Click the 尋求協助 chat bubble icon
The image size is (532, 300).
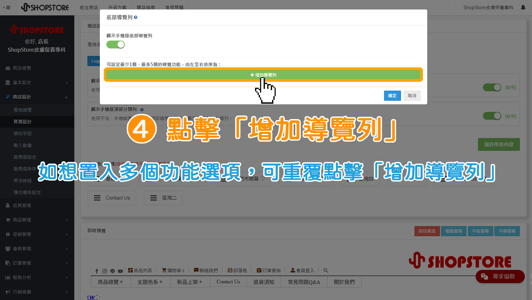click(x=485, y=276)
